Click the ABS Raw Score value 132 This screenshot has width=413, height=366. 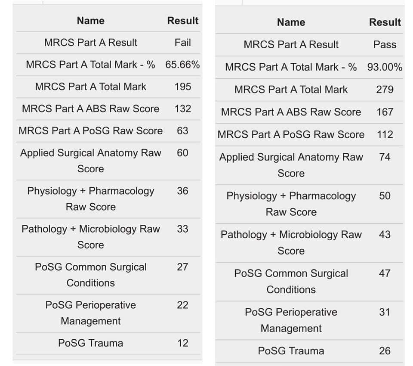182,109
